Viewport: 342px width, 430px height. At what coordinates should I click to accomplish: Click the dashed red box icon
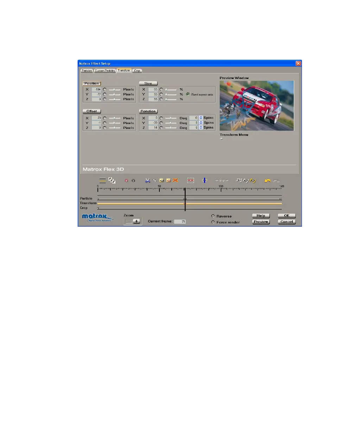[x=191, y=180]
